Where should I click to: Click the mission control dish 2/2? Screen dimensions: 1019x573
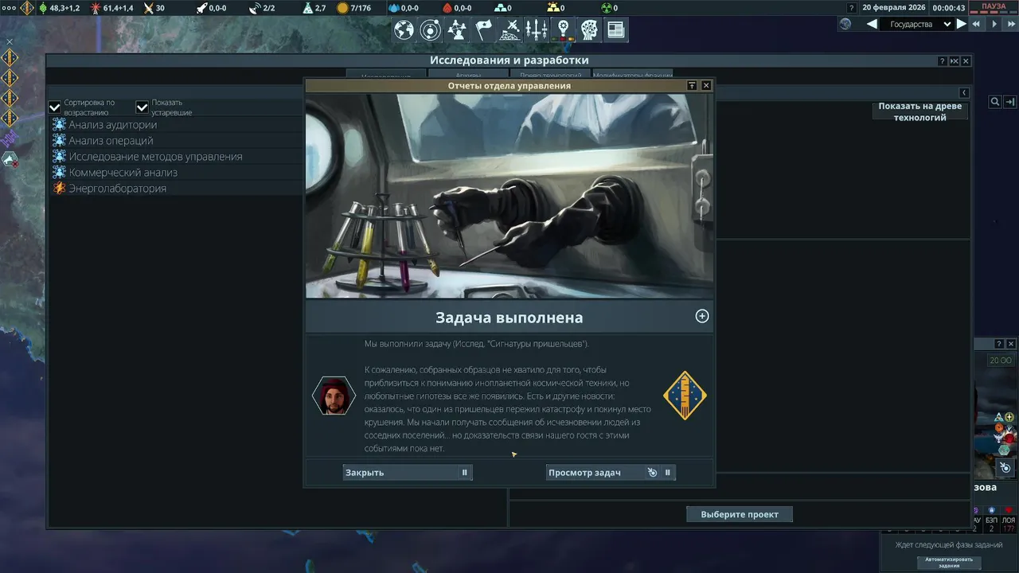click(262, 8)
